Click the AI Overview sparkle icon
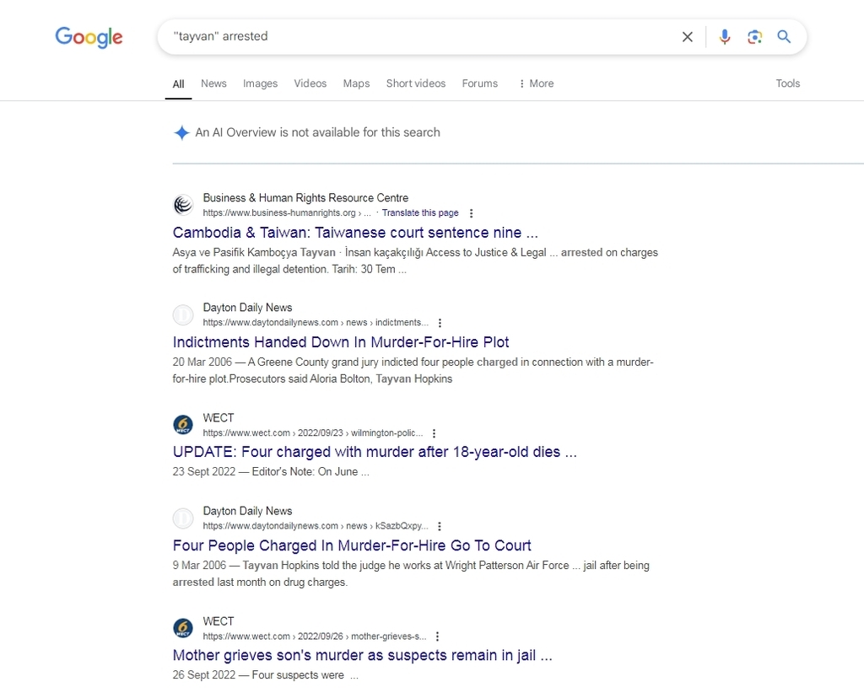The image size is (864, 698). (181, 132)
